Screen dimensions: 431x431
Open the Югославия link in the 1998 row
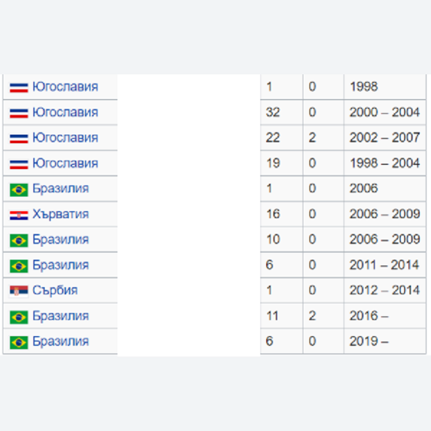coord(65,87)
